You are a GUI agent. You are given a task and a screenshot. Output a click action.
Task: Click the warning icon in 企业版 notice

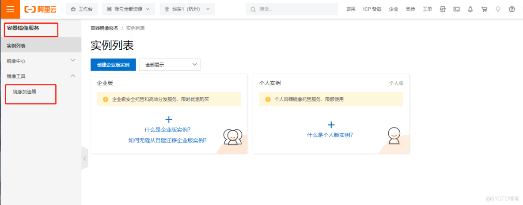coord(106,99)
